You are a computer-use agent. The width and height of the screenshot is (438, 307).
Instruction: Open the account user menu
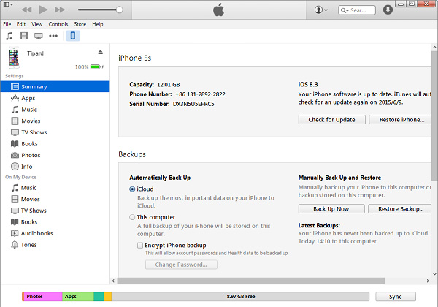pos(320,10)
